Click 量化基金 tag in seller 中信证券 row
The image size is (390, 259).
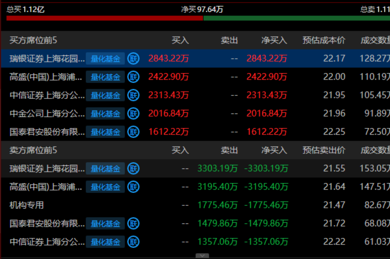coord(105,242)
